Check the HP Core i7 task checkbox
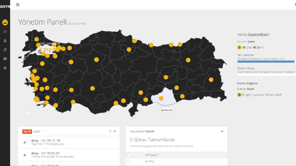This screenshot has height=166, width=296. point(129,155)
